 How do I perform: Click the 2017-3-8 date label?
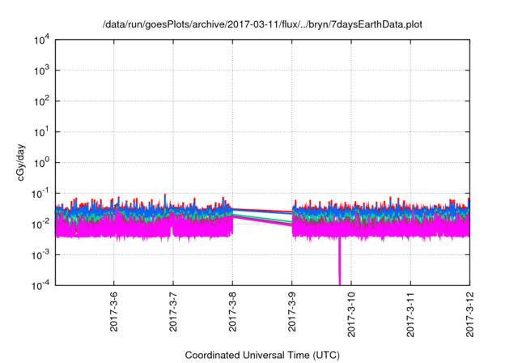232,311
